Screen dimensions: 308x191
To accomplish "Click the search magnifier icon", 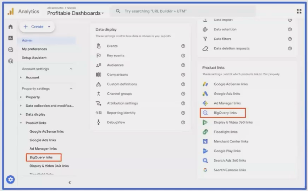I will click(118, 11).
